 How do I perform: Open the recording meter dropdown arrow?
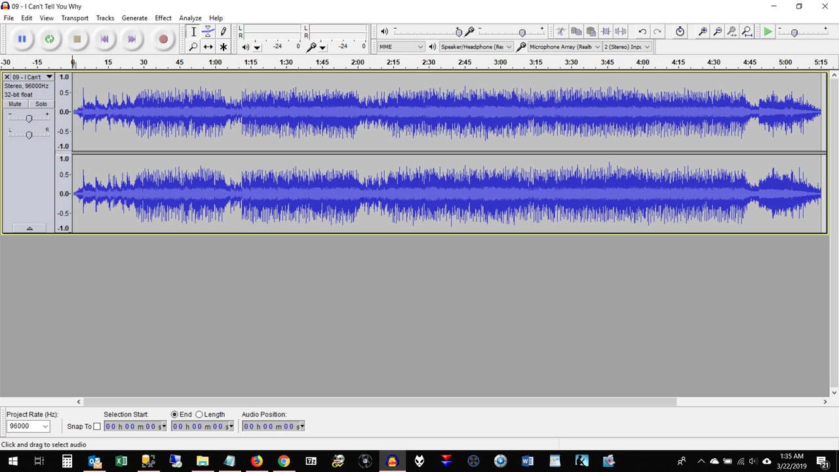click(322, 47)
